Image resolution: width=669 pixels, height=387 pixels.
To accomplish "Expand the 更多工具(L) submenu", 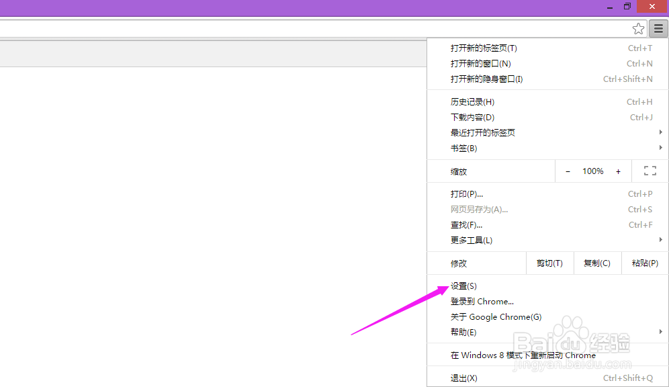I will coord(547,241).
